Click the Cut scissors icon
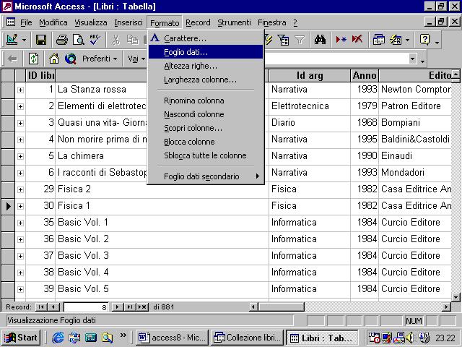 tap(116, 40)
